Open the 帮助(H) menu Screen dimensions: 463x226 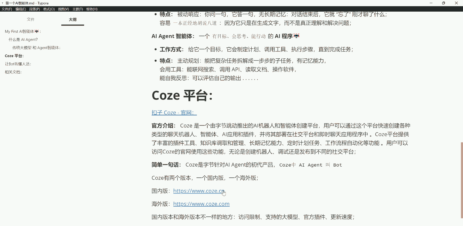92,9
